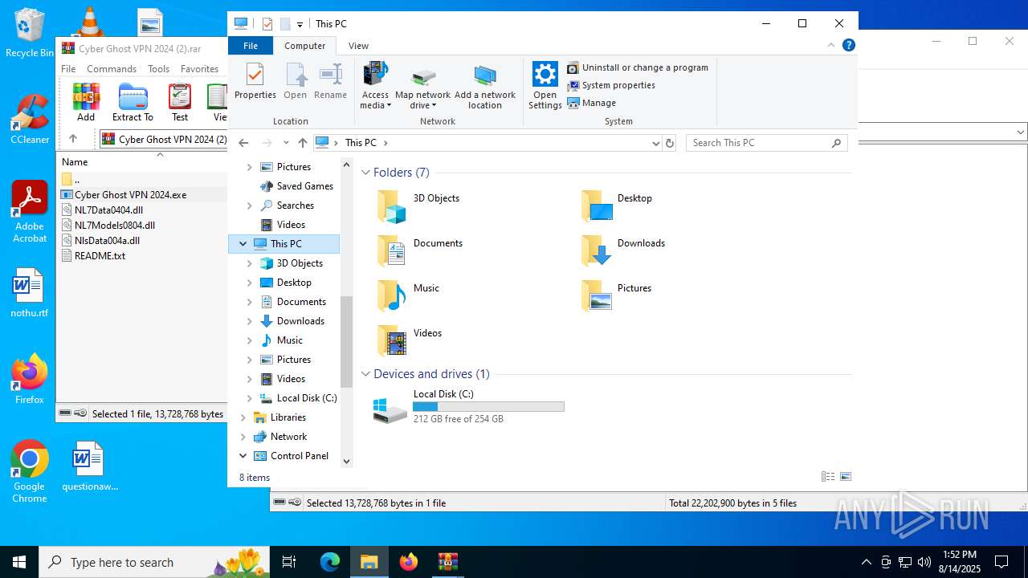Click refresh button beside address bar
The image size is (1028, 578).
(670, 143)
